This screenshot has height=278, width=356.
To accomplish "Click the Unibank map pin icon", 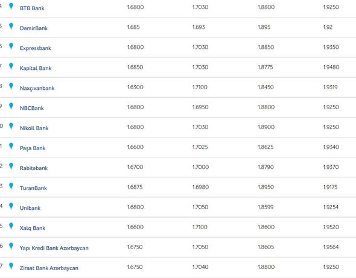I will tap(11, 206).
